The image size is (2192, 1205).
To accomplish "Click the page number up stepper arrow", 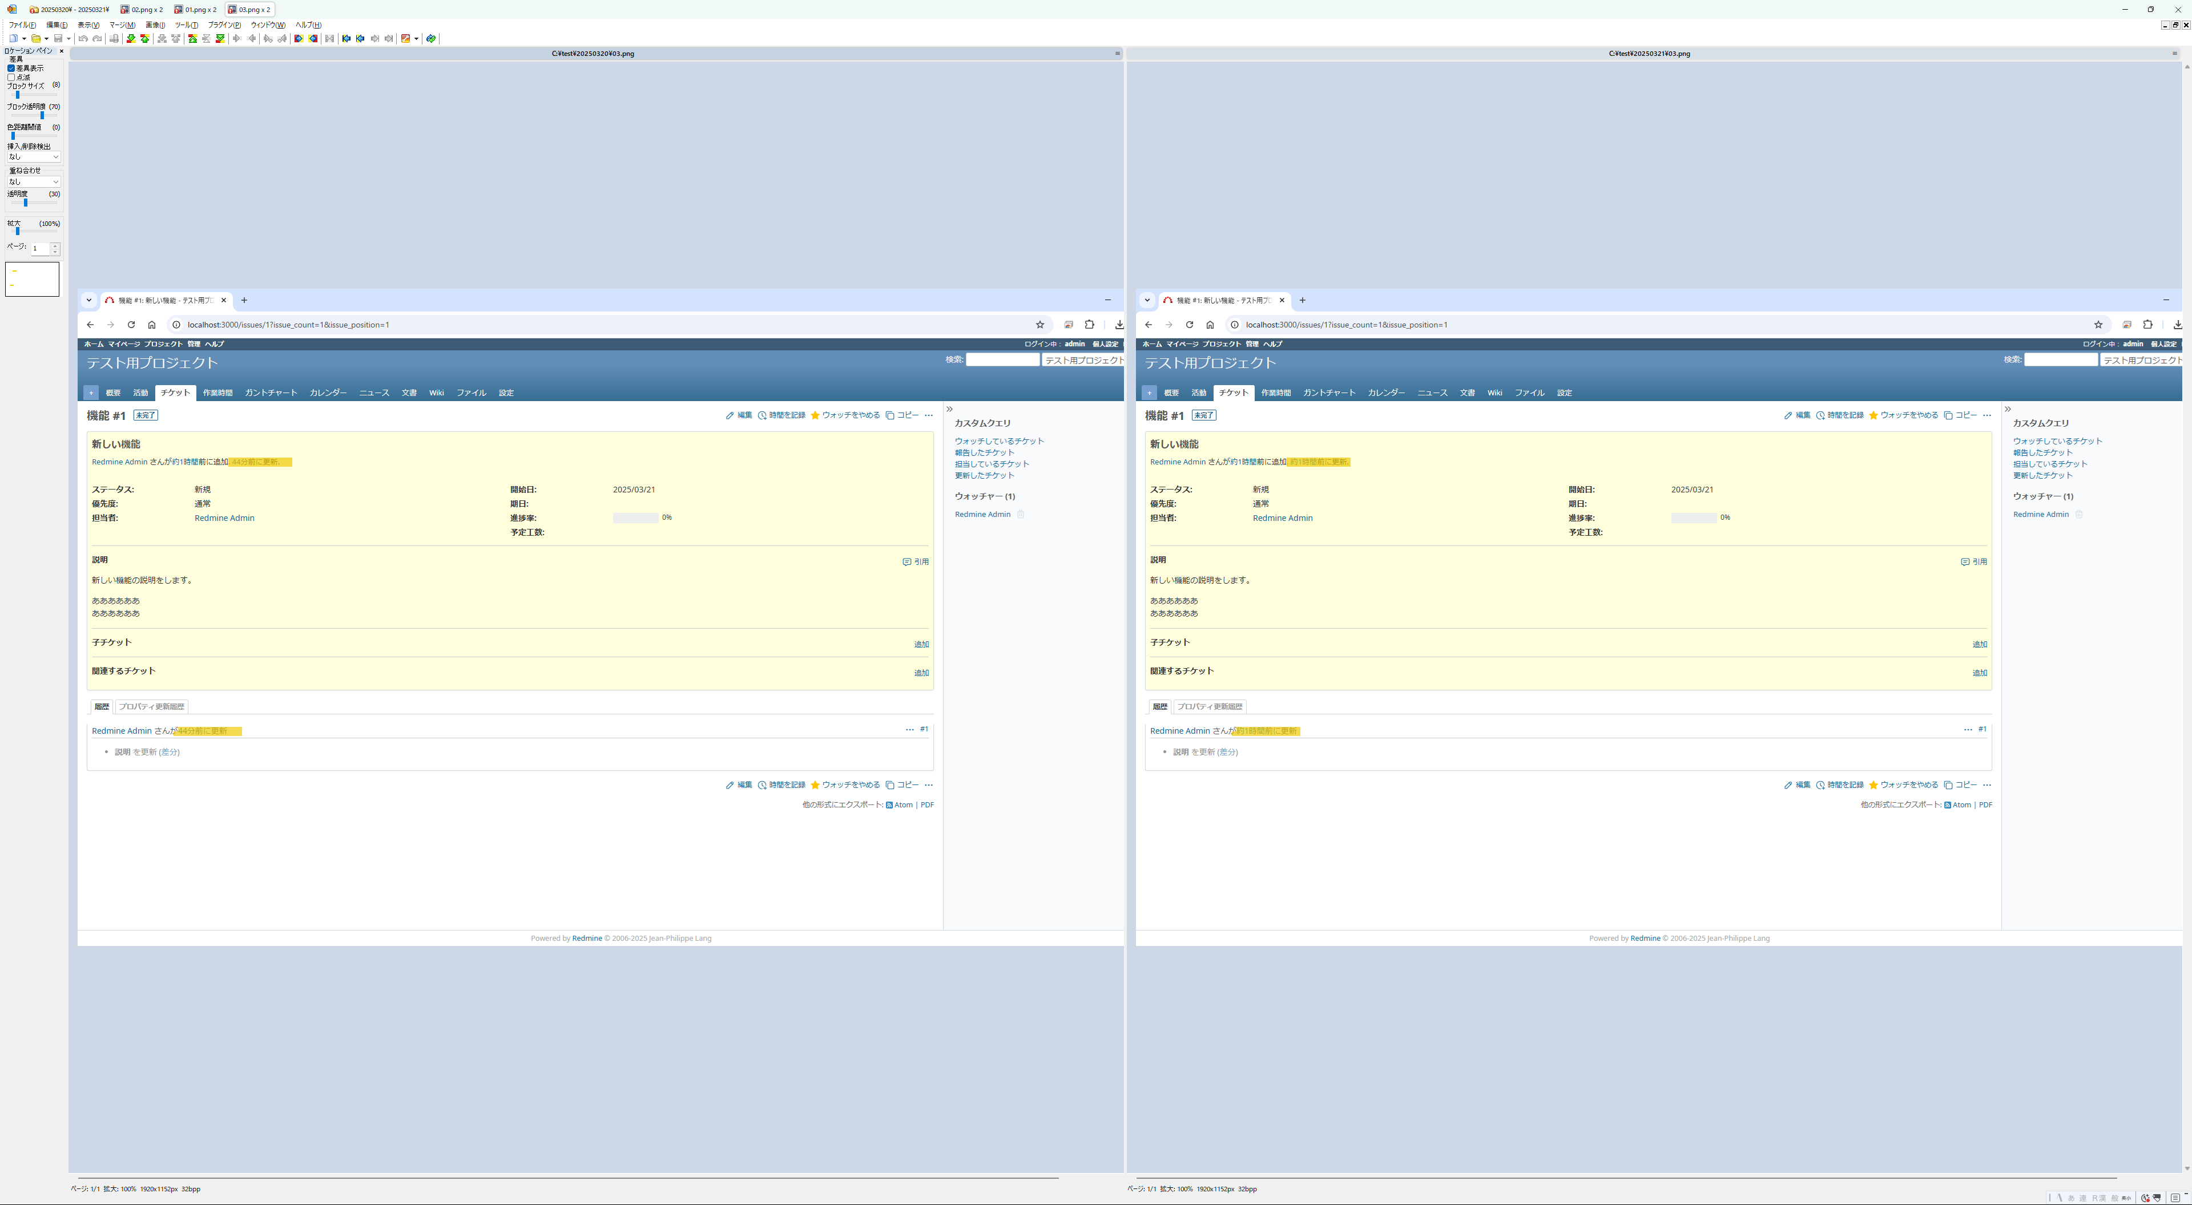I will (55, 246).
